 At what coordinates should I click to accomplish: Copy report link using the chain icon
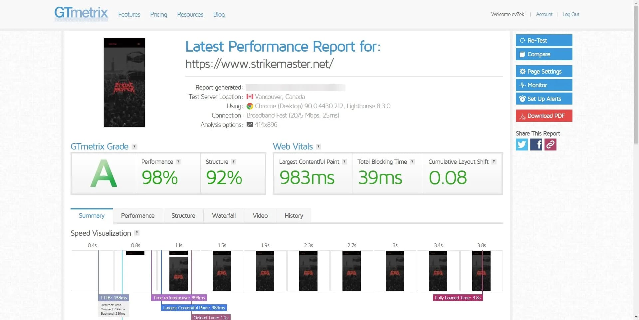click(x=550, y=144)
